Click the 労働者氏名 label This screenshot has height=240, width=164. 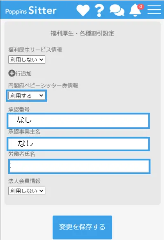pyautogui.click(x=22, y=154)
